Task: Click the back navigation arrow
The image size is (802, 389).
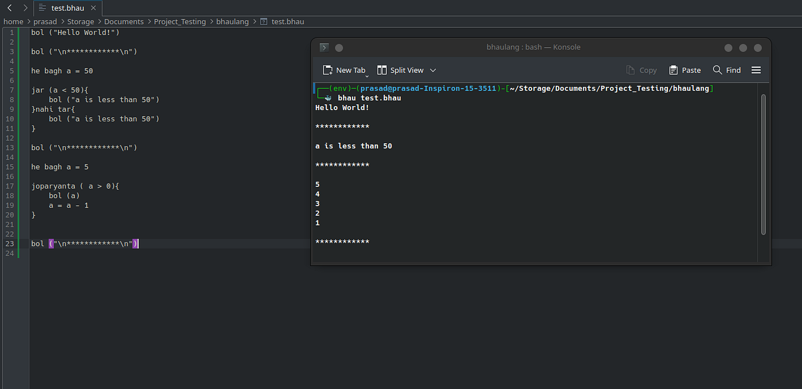Action: coord(9,8)
